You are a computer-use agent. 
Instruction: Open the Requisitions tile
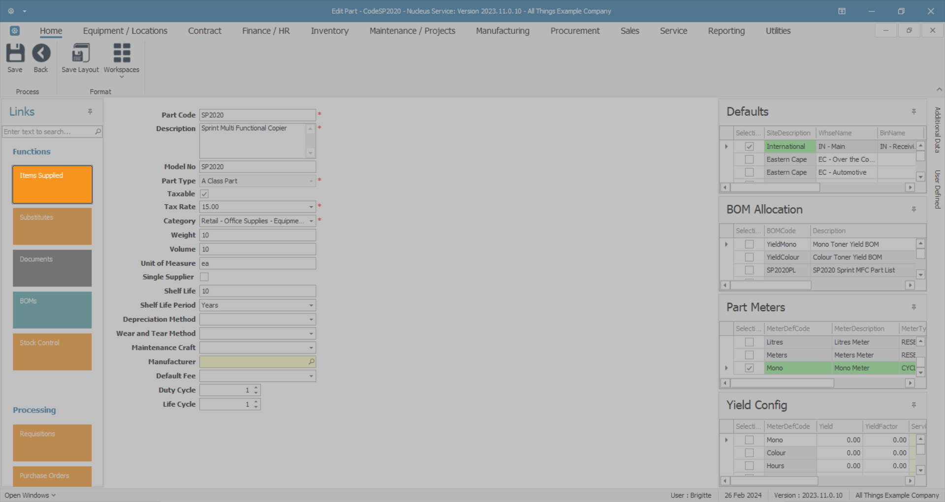(x=52, y=443)
